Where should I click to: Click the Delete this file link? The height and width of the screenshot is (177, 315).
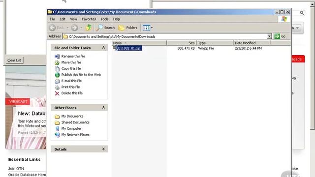pos(72,93)
